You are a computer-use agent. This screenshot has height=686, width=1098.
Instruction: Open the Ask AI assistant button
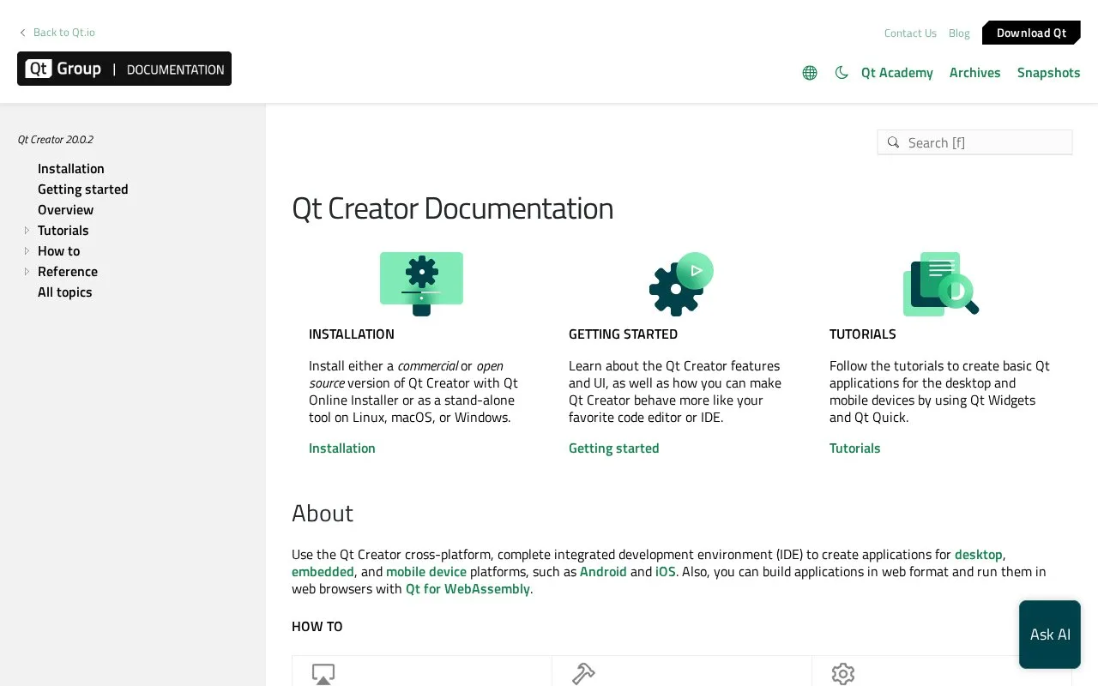pos(1050,635)
